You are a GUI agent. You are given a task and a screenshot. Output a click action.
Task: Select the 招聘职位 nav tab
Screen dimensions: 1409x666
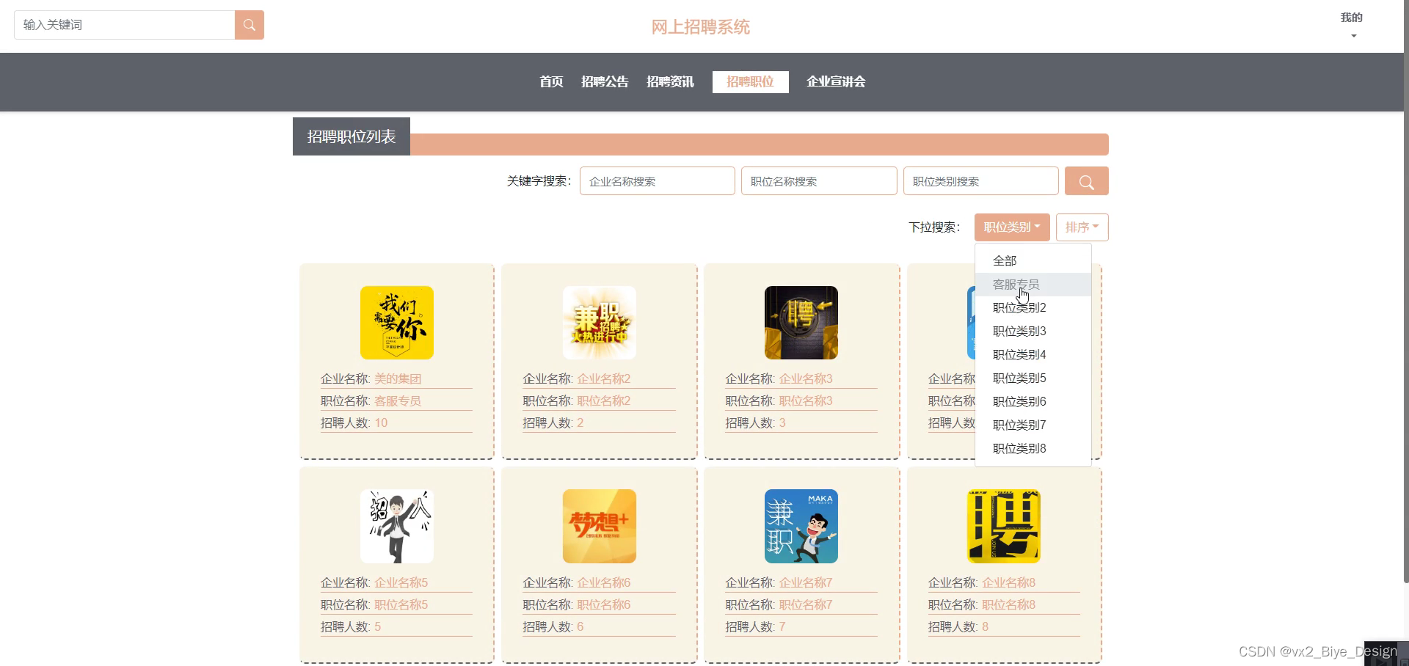(x=750, y=81)
